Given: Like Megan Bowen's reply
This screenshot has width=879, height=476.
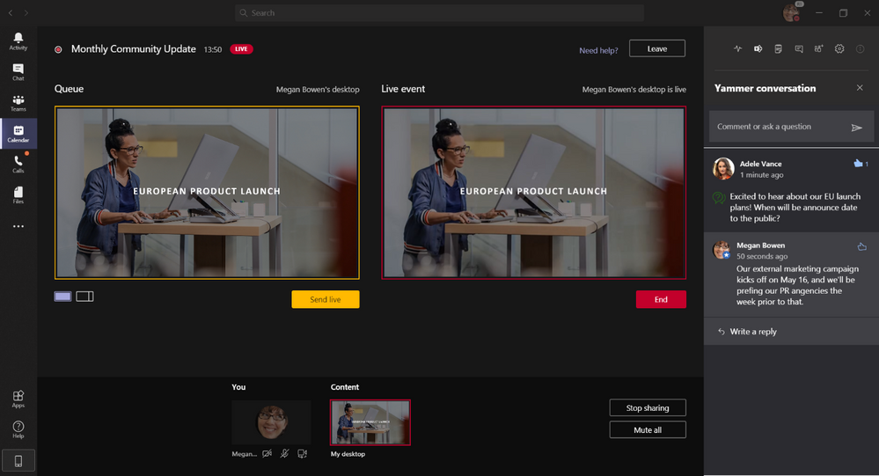Looking at the screenshot, I should (861, 246).
